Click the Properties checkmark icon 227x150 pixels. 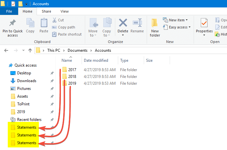click(x=204, y=23)
